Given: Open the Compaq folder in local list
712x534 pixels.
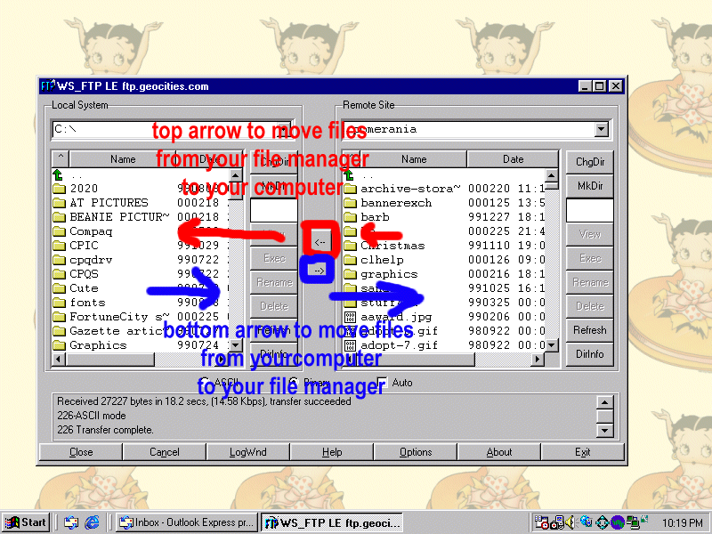Looking at the screenshot, I should coord(91,231).
